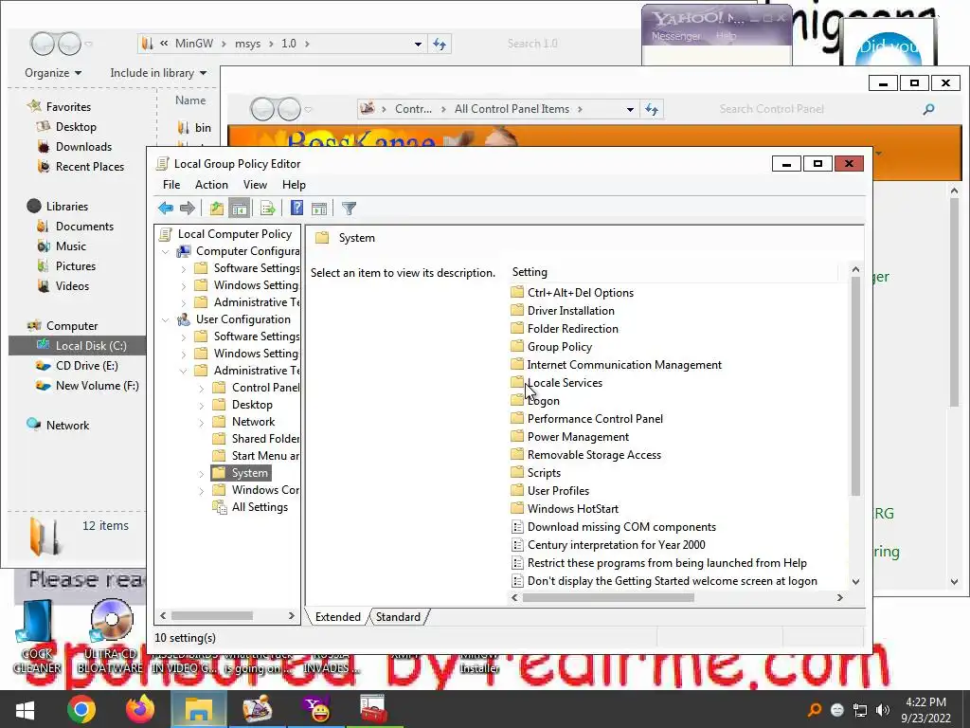Open the Scripts folder
This screenshot has height=728, width=970.
tap(544, 472)
